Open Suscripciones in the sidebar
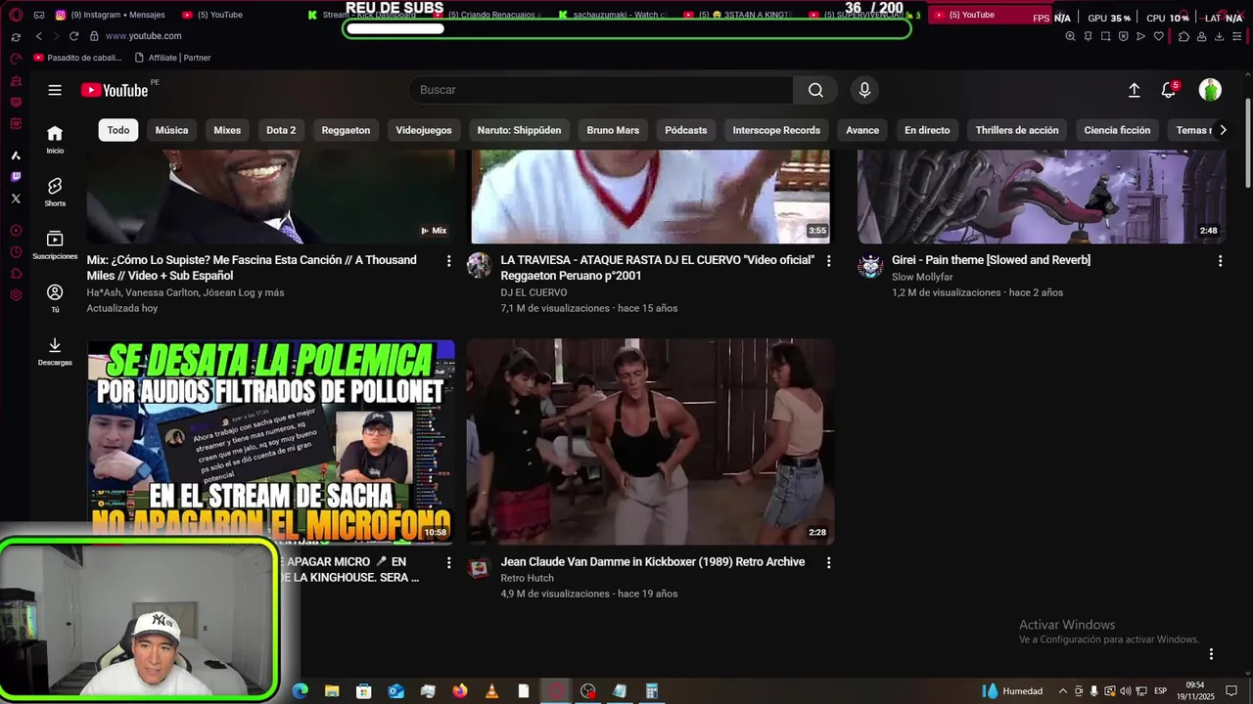 tap(55, 244)
